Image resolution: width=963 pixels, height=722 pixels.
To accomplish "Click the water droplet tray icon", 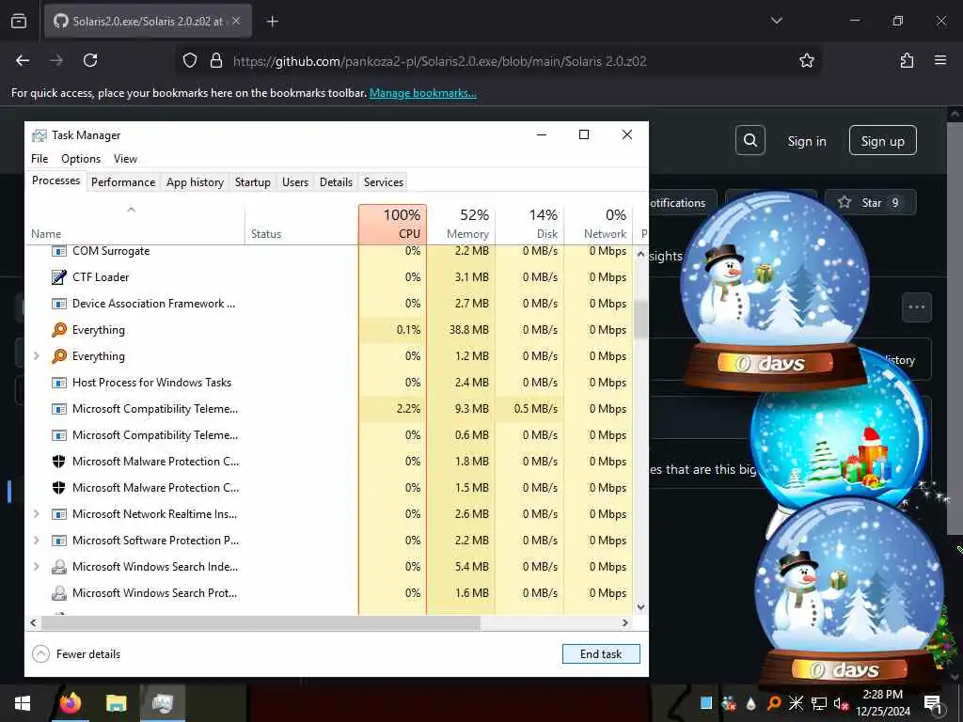I will (x=751, y=703).
